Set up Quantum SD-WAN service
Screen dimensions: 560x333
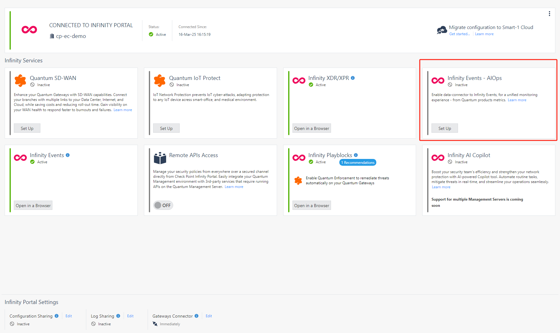tap(27, 128)
